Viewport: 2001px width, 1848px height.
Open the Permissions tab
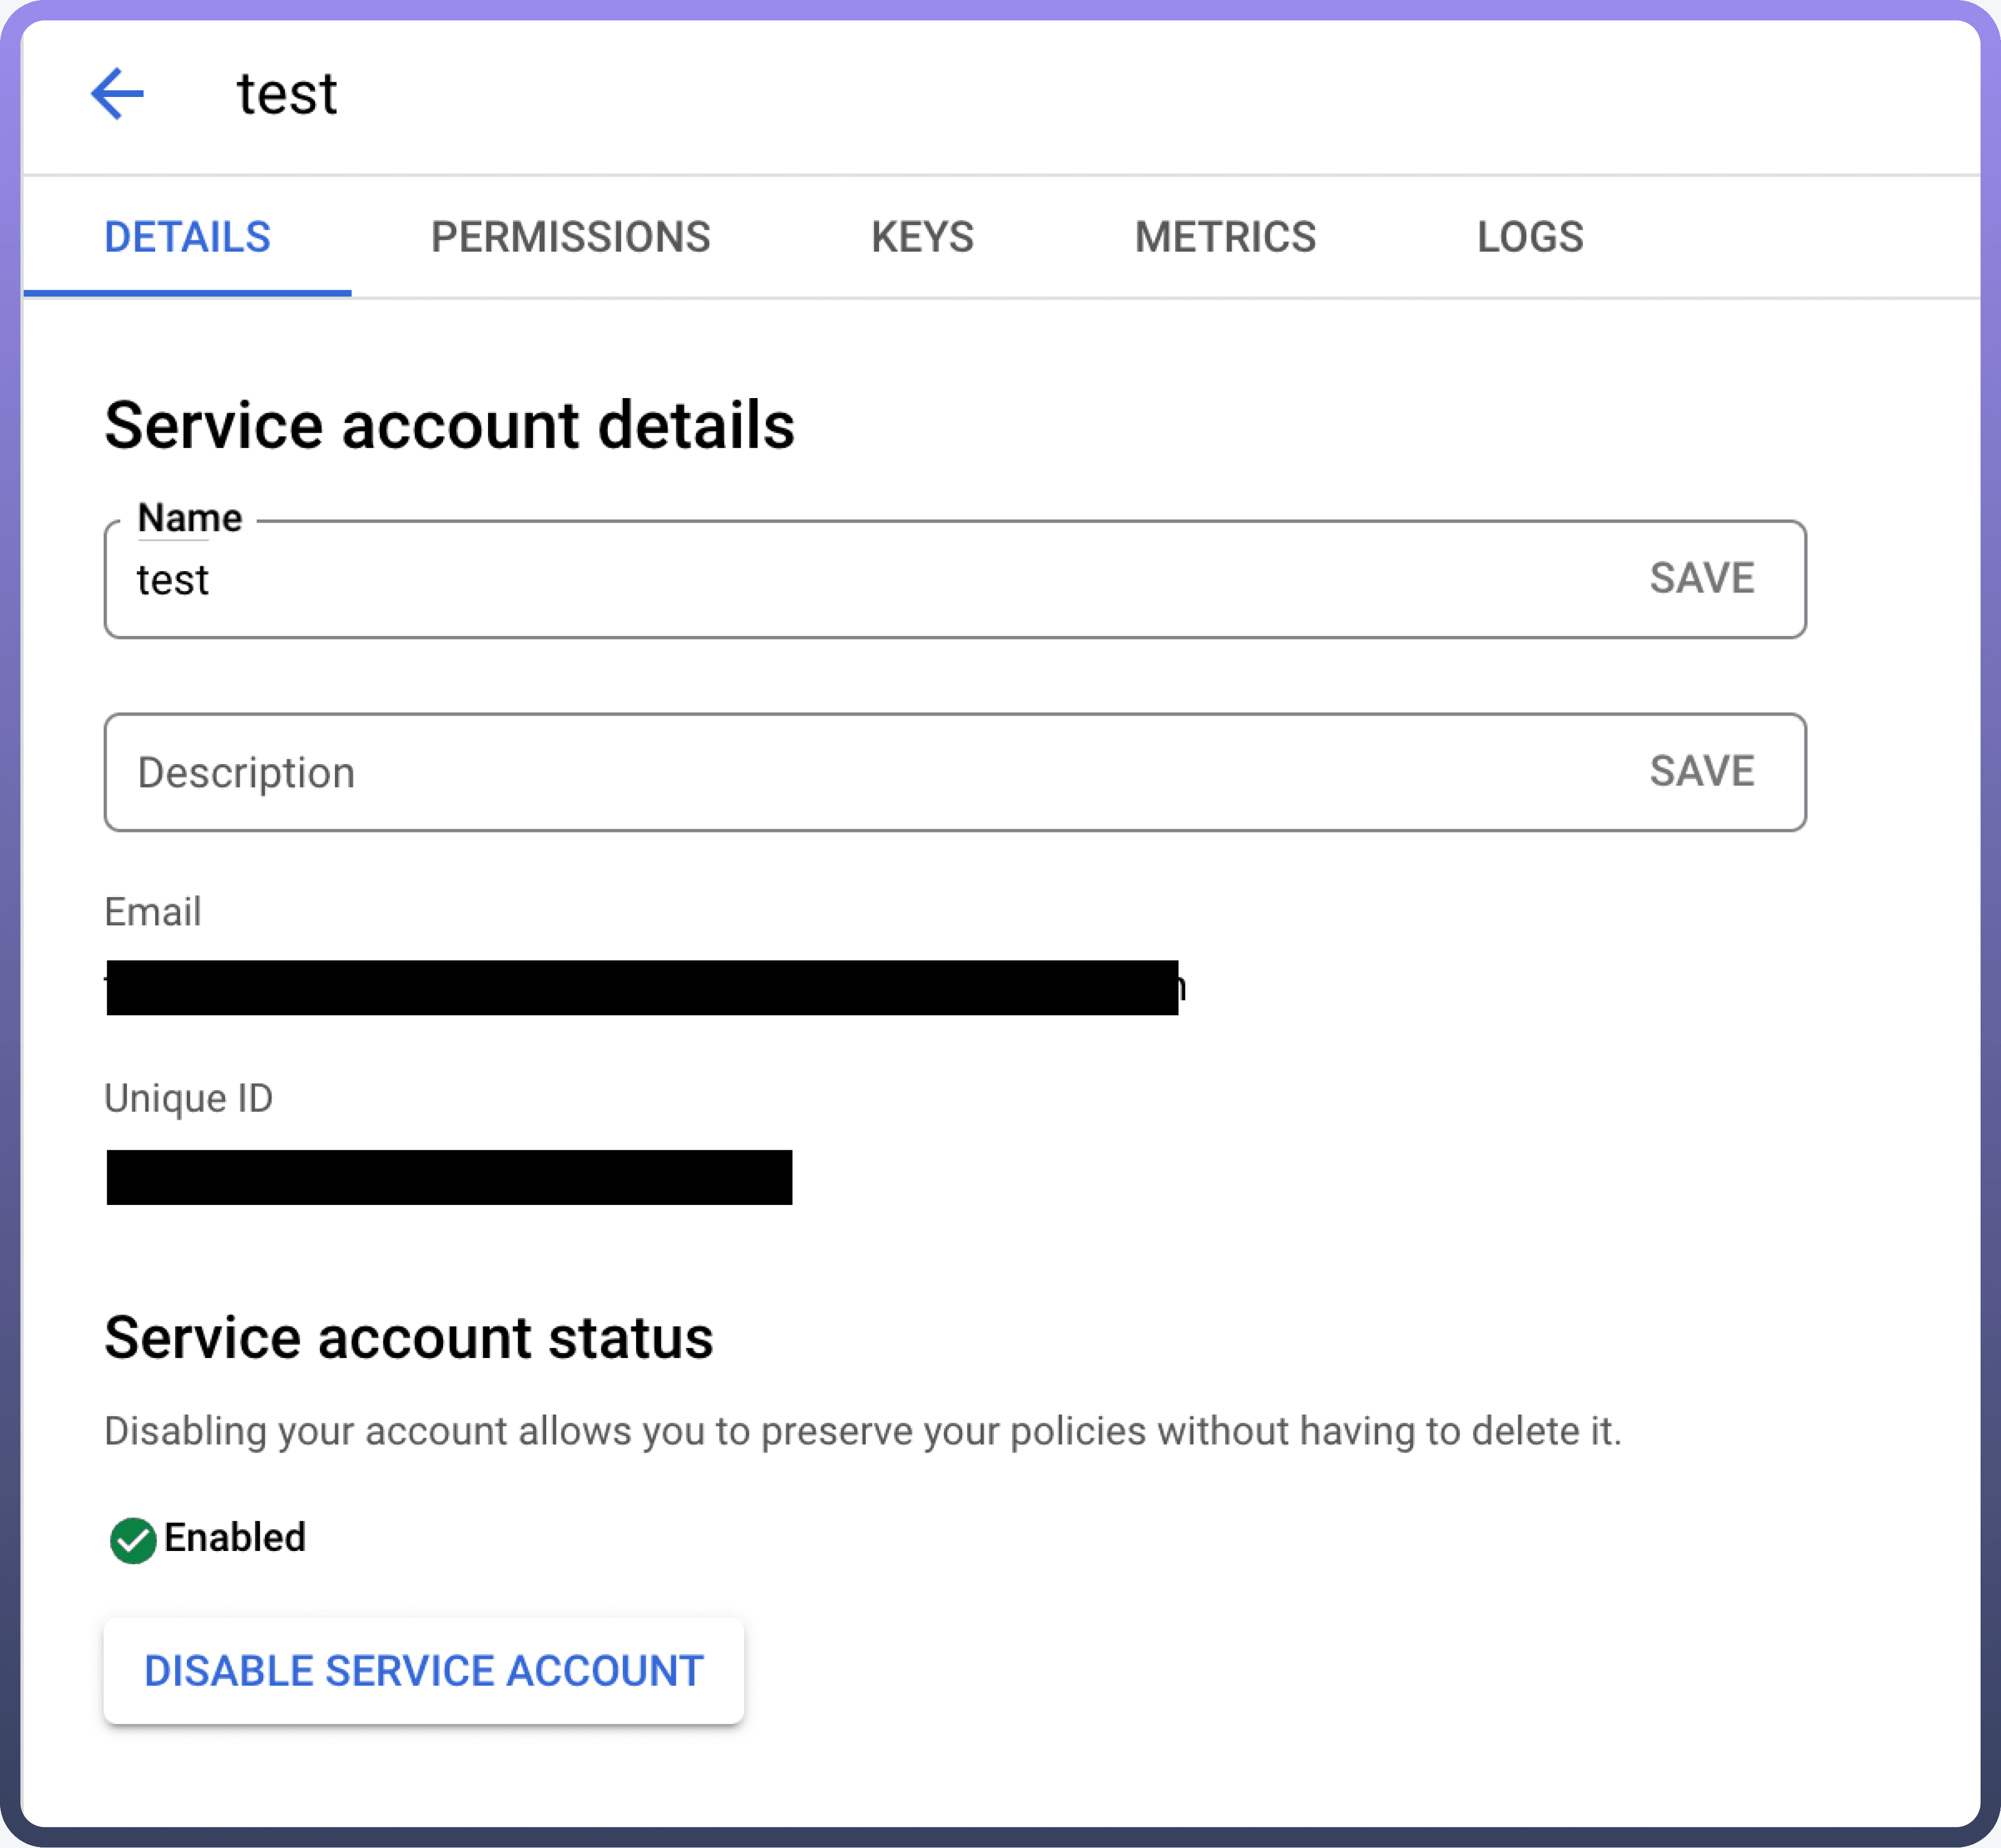click(570, 238)
